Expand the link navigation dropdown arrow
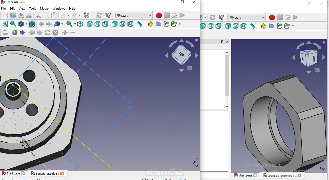 click(62, 24)
